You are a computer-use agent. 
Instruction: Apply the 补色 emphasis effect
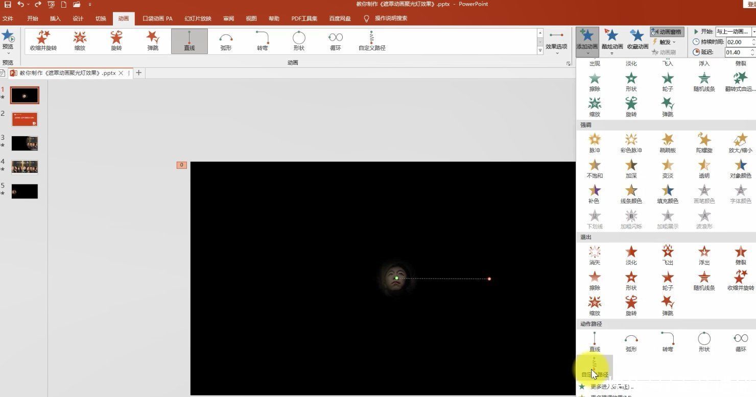[595, 194]
